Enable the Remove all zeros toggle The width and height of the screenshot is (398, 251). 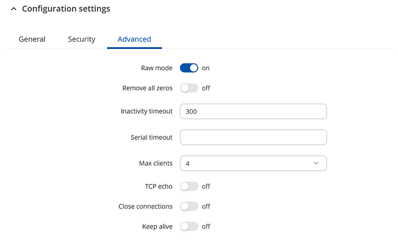[189, 88]
